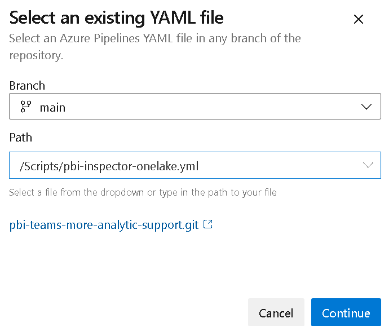The width and height of the screenshot is (389, 336).
Task: Click the '/Scripts' portion of the path
Action: [37, 166]
